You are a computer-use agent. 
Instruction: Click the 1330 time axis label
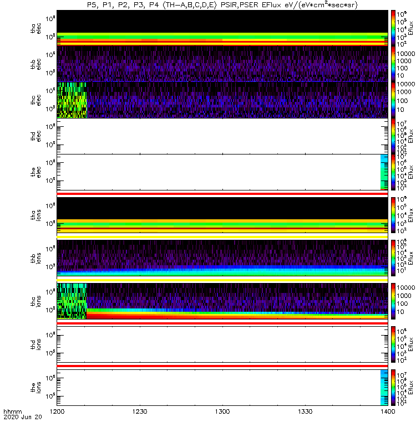305,411
